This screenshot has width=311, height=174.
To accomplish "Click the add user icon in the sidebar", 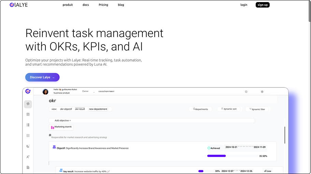I will (28, 157).
